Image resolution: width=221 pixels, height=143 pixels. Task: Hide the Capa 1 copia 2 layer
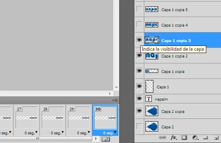(x=139, y=55)
